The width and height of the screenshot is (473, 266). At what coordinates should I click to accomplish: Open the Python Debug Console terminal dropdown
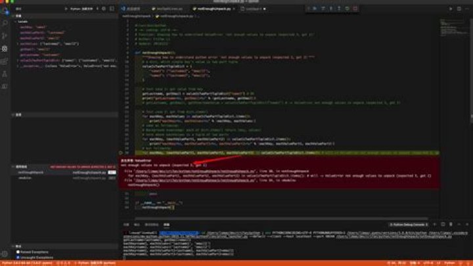pos(409,225)
